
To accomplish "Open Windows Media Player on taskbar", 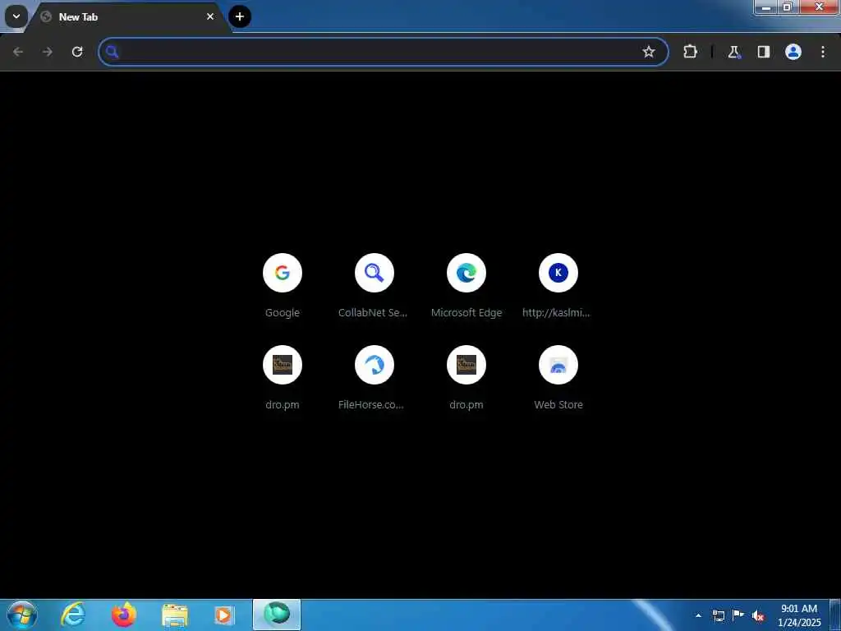I will point(224,615).
